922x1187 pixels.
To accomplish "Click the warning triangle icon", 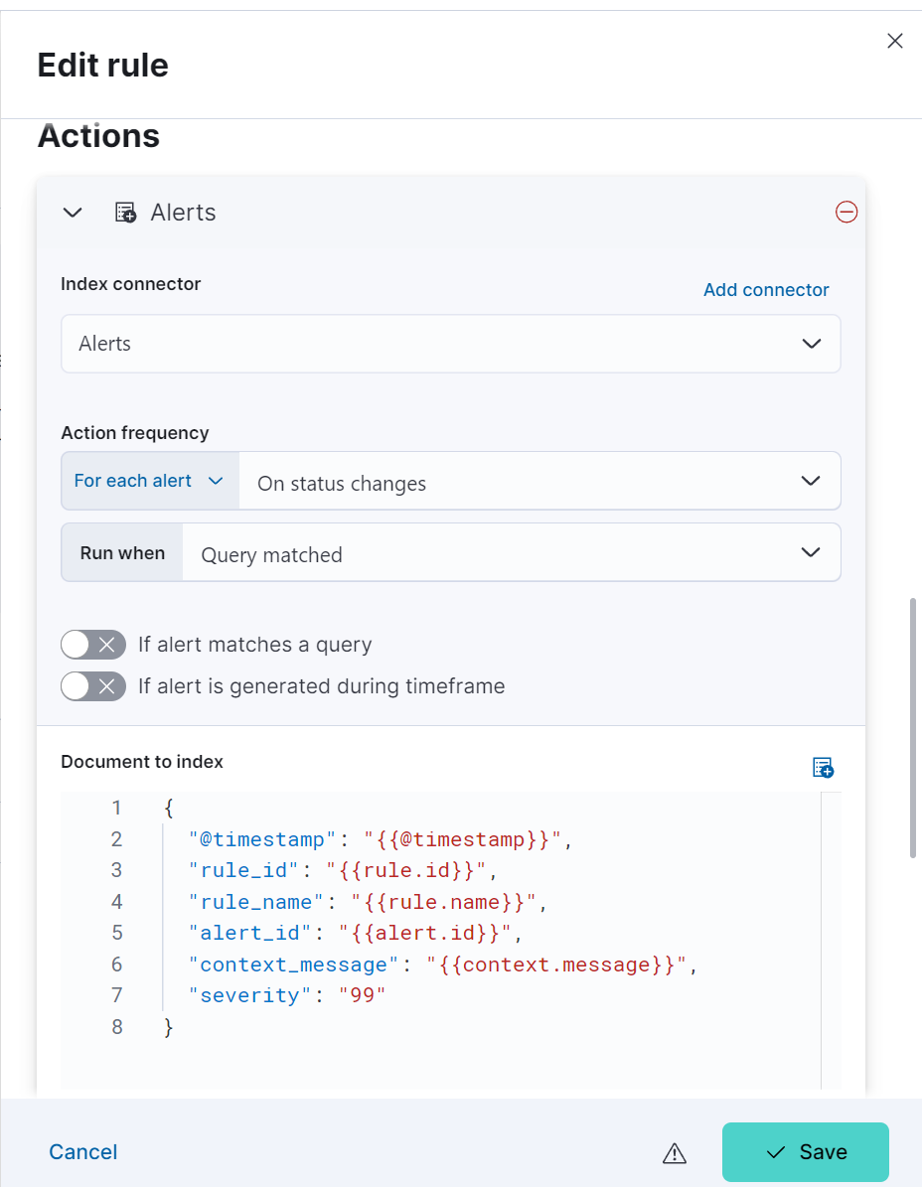I will (x=675, y=1153).
